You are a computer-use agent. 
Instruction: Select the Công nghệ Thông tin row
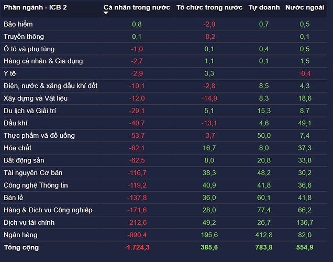(x=36, y=185)
